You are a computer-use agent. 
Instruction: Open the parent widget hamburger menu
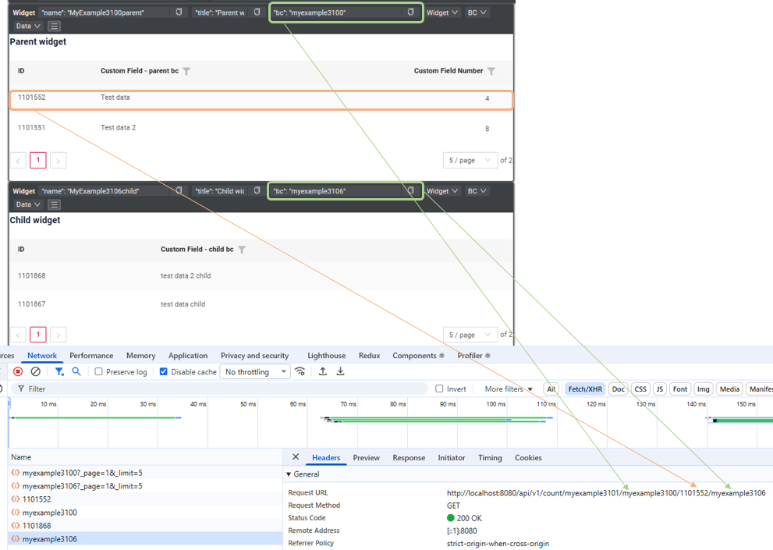tap(54, 26)
